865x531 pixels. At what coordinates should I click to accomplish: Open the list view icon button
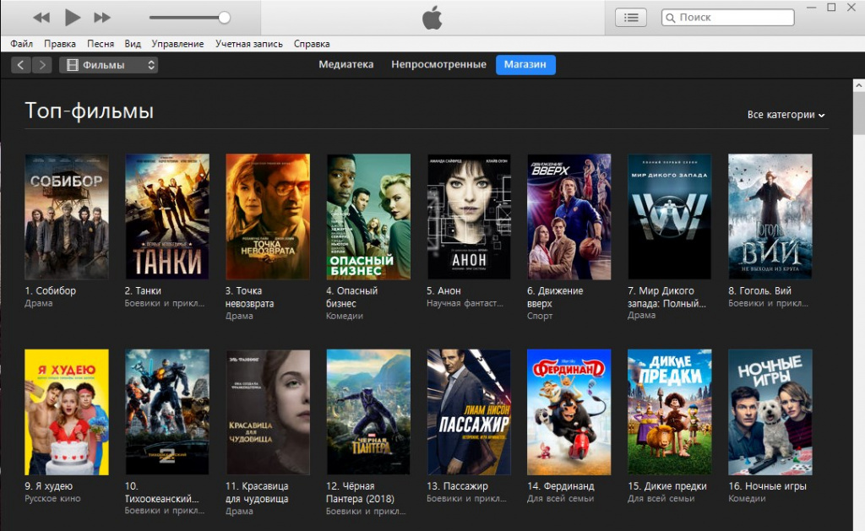point(630,18)
